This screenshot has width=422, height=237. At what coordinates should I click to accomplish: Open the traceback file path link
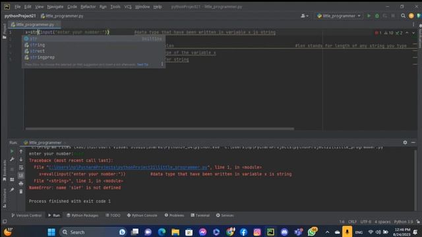tap(129, 167)
